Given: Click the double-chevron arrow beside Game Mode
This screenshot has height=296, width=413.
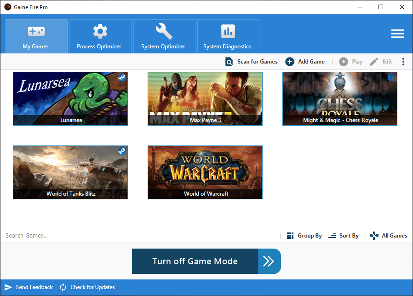Looking at the screenshot, I should (x=269, y=261).
